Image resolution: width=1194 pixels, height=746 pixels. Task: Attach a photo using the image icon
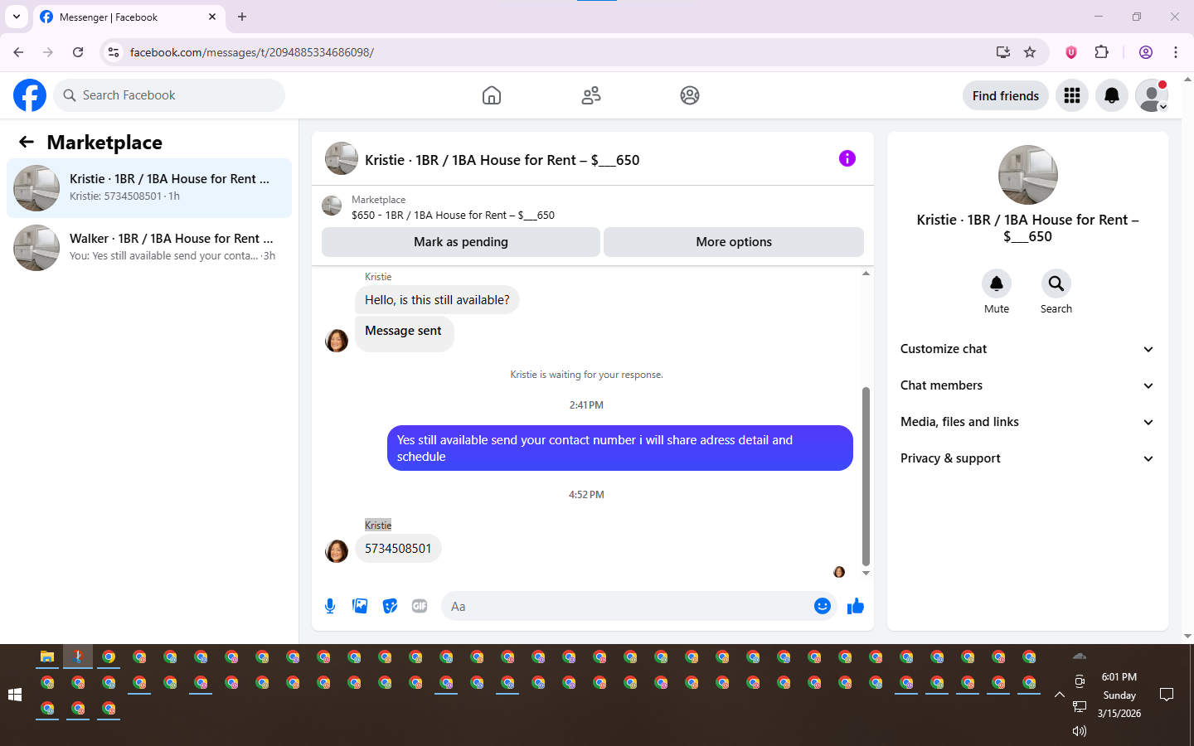[x=360, y=606]
